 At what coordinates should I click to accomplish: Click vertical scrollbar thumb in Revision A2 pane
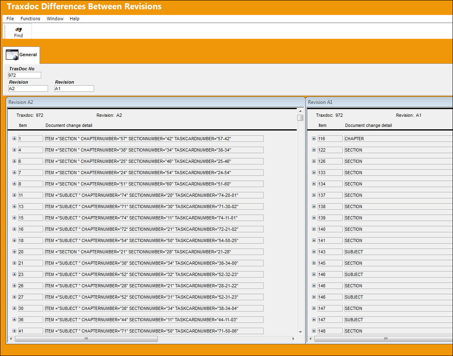[300, 118]
